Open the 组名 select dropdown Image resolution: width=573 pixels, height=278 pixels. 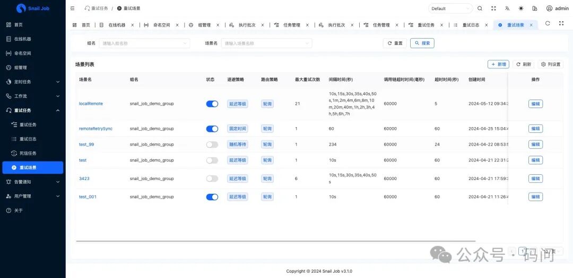click(144, 43)
